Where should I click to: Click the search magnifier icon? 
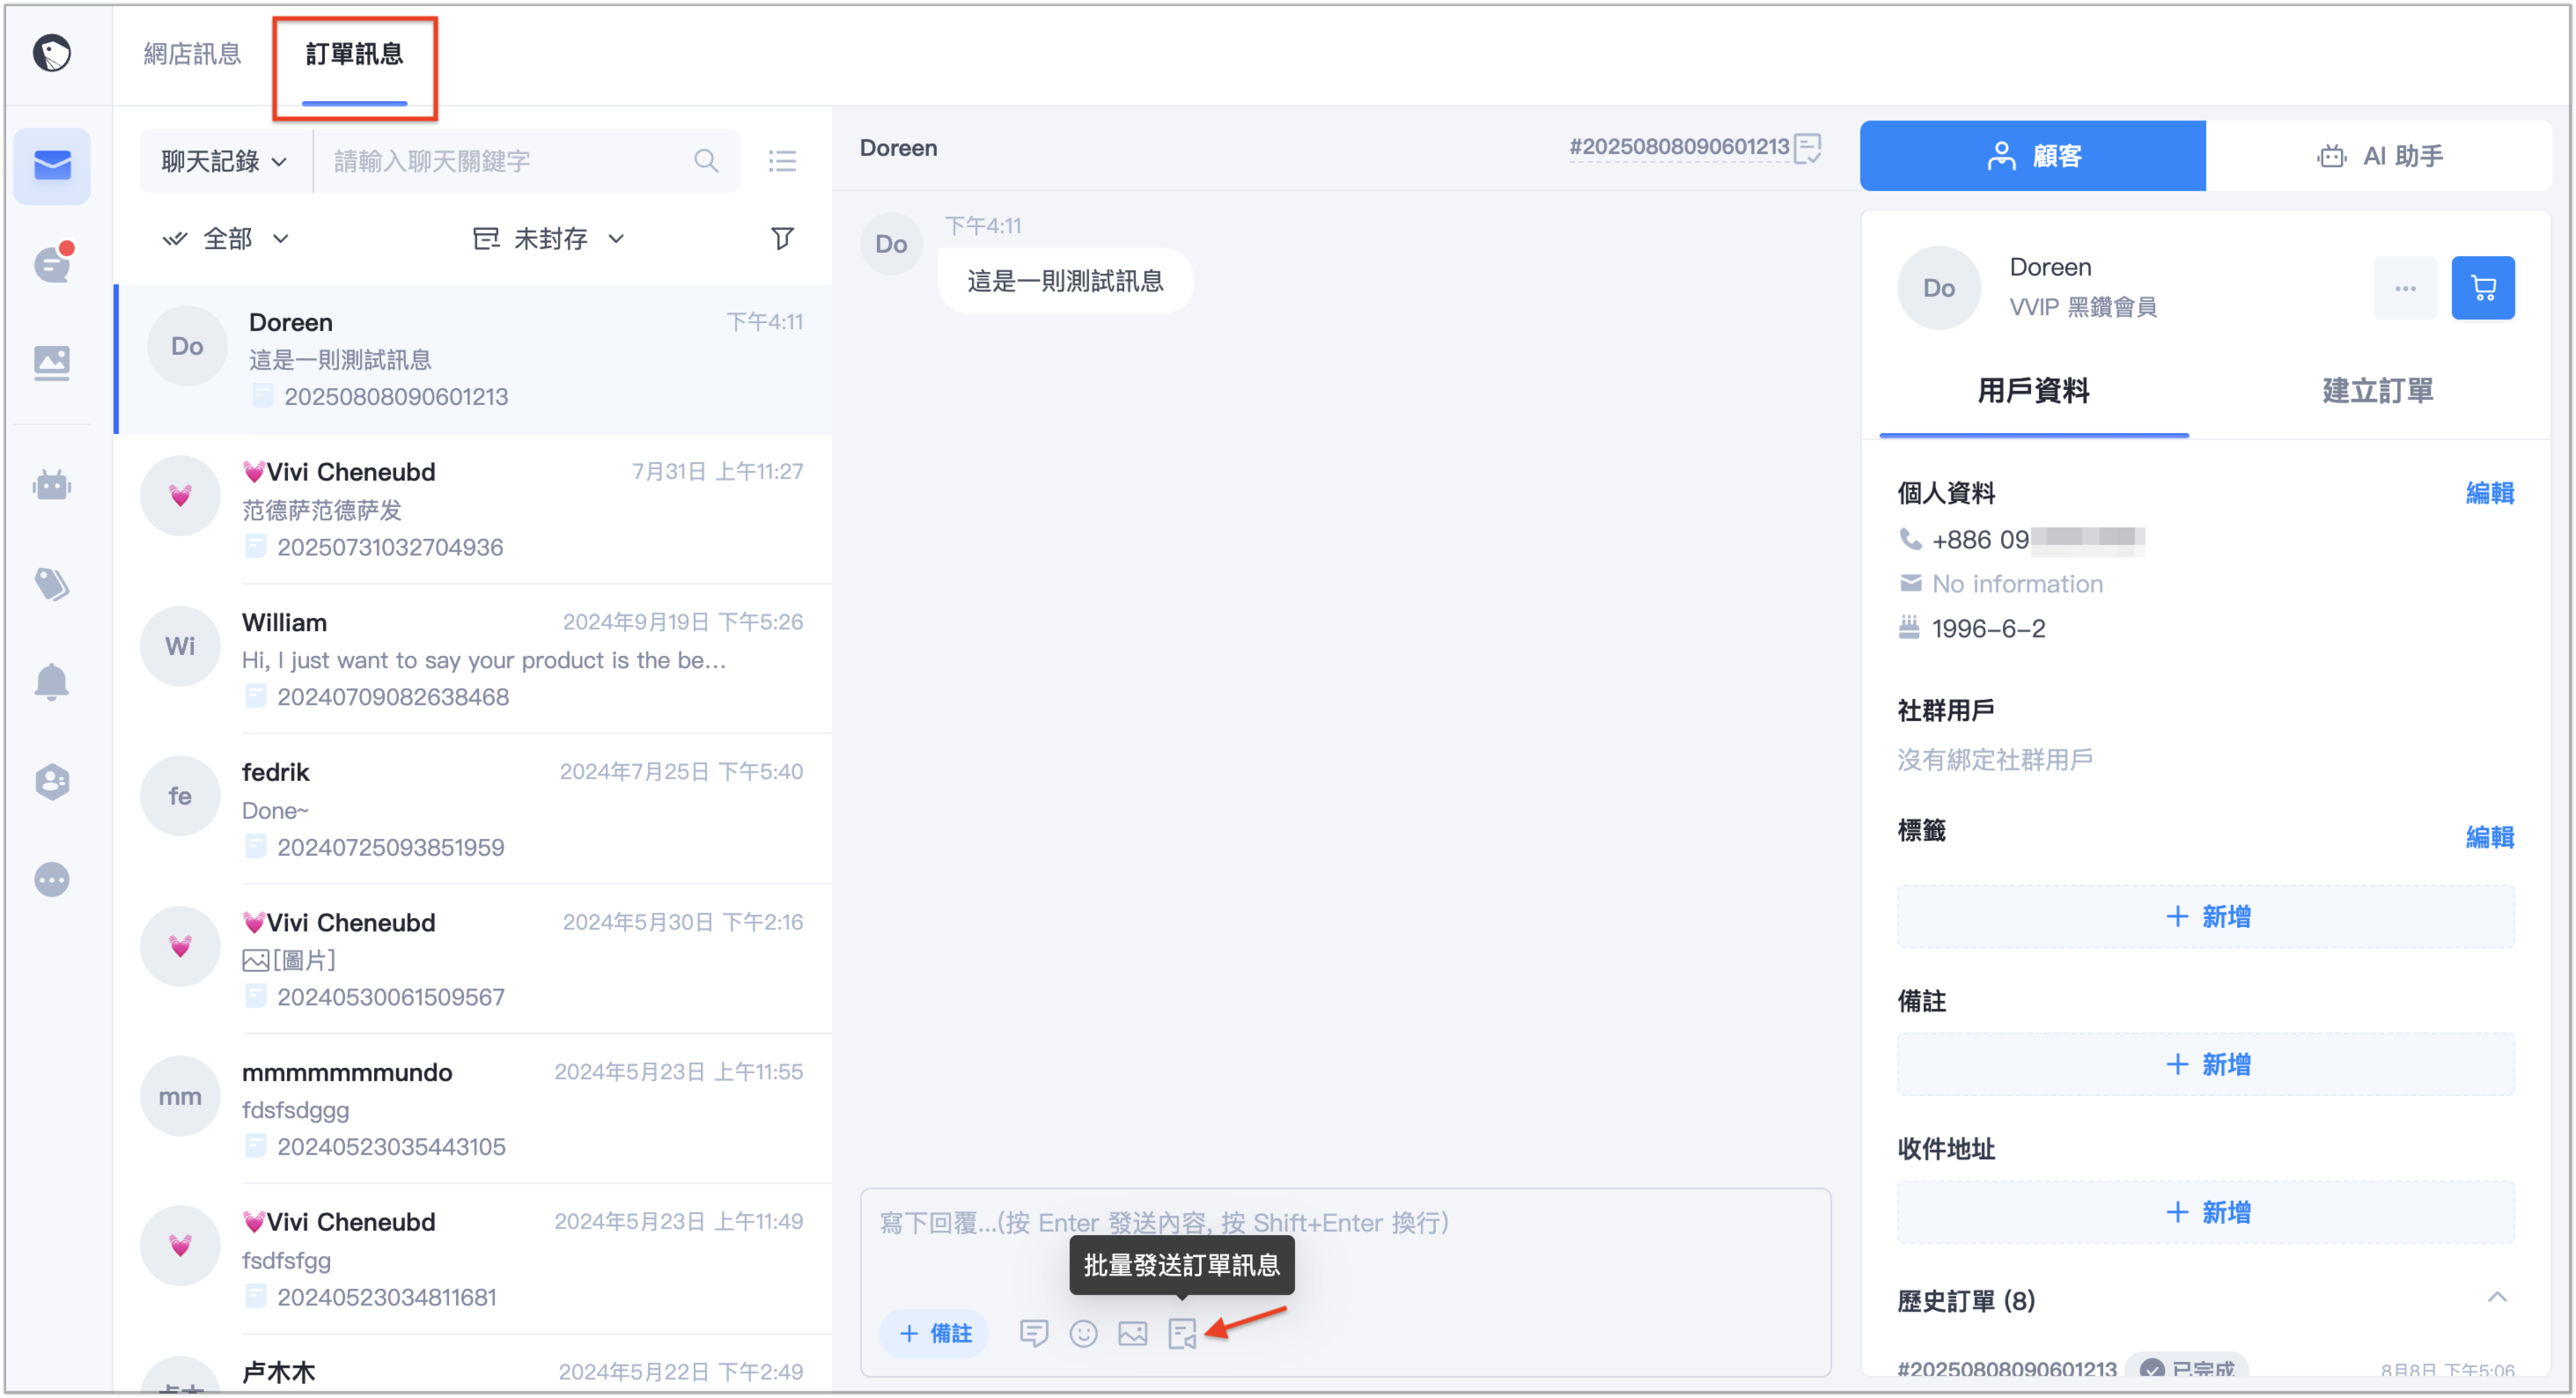706,161
